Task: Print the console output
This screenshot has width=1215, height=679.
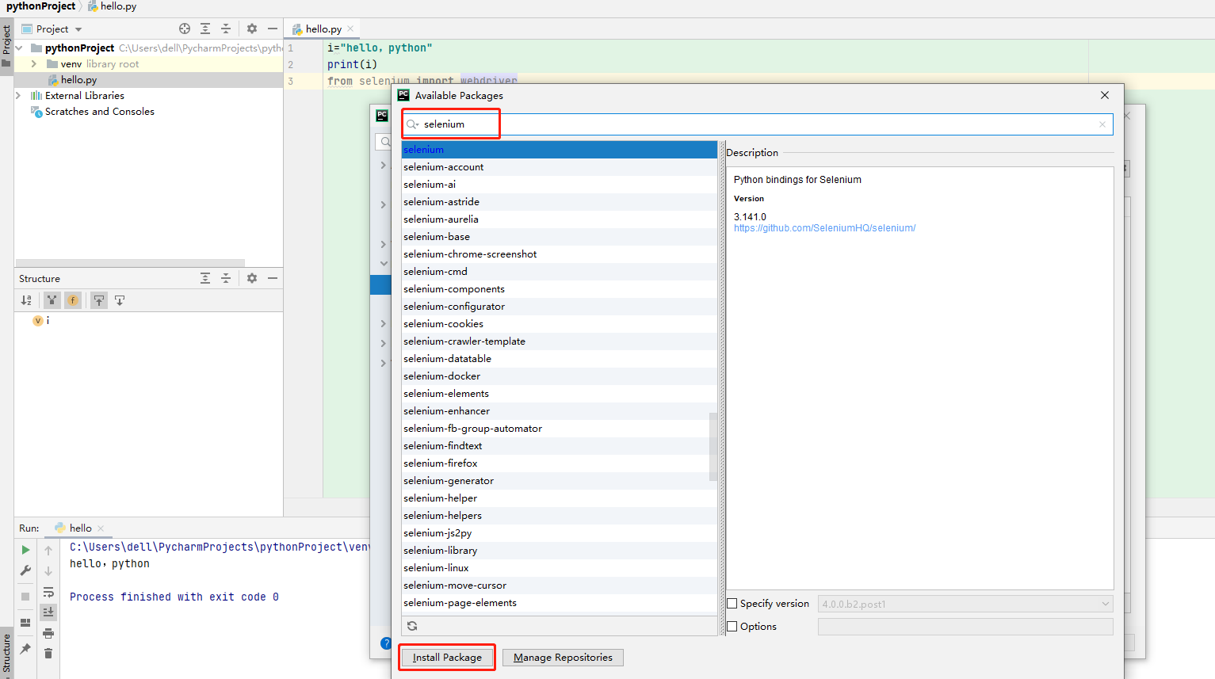Action: point(48,633)
